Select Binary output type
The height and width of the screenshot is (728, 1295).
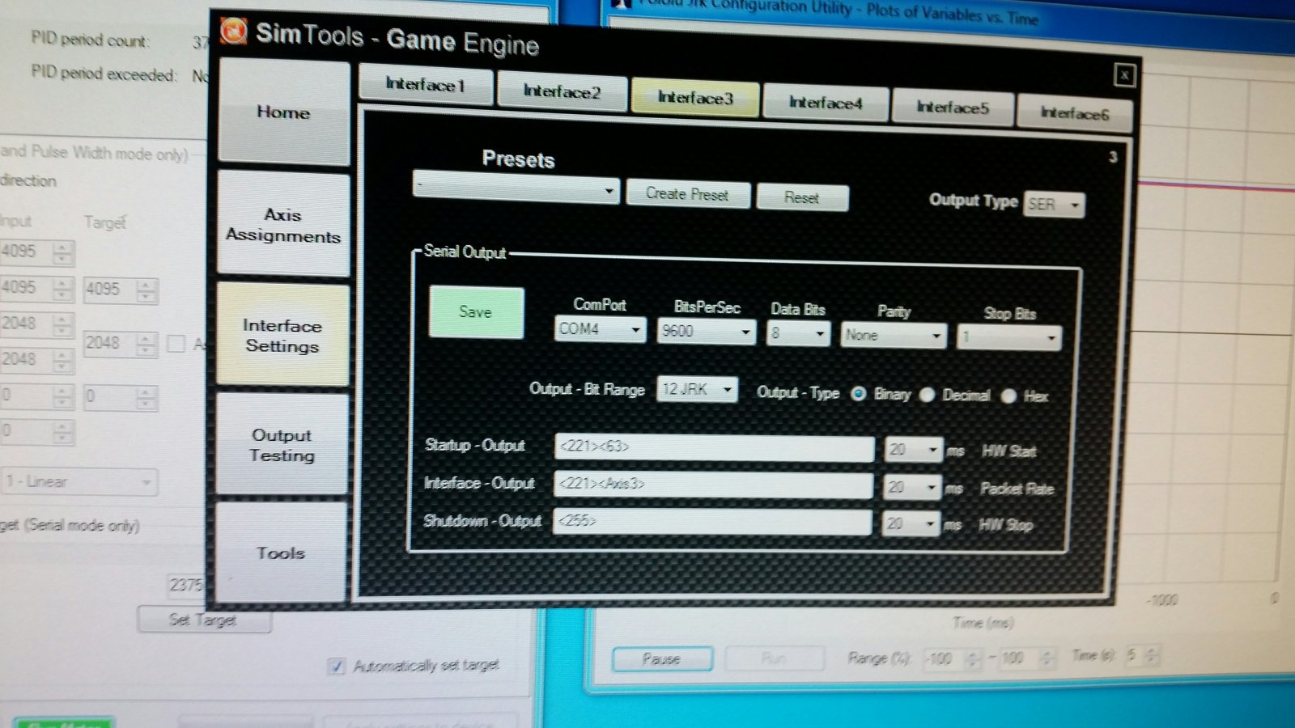859,393
